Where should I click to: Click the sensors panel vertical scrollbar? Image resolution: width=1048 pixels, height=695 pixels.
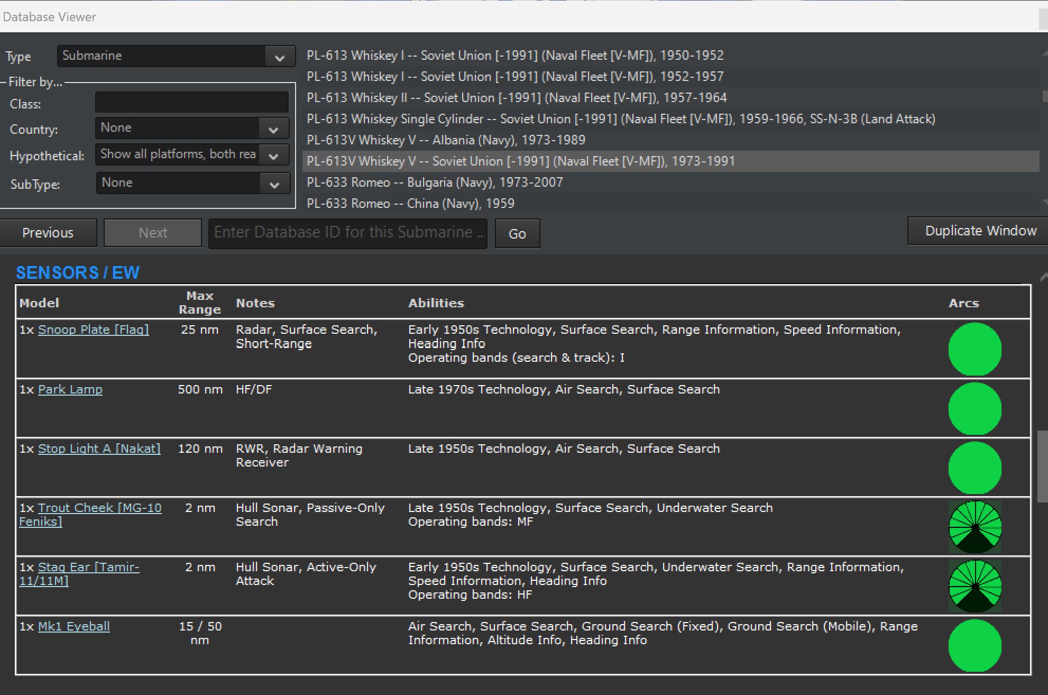[1042, 465]
